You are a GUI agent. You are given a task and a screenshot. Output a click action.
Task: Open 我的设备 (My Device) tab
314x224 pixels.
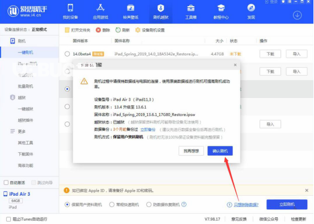click(x=70, y=11)
